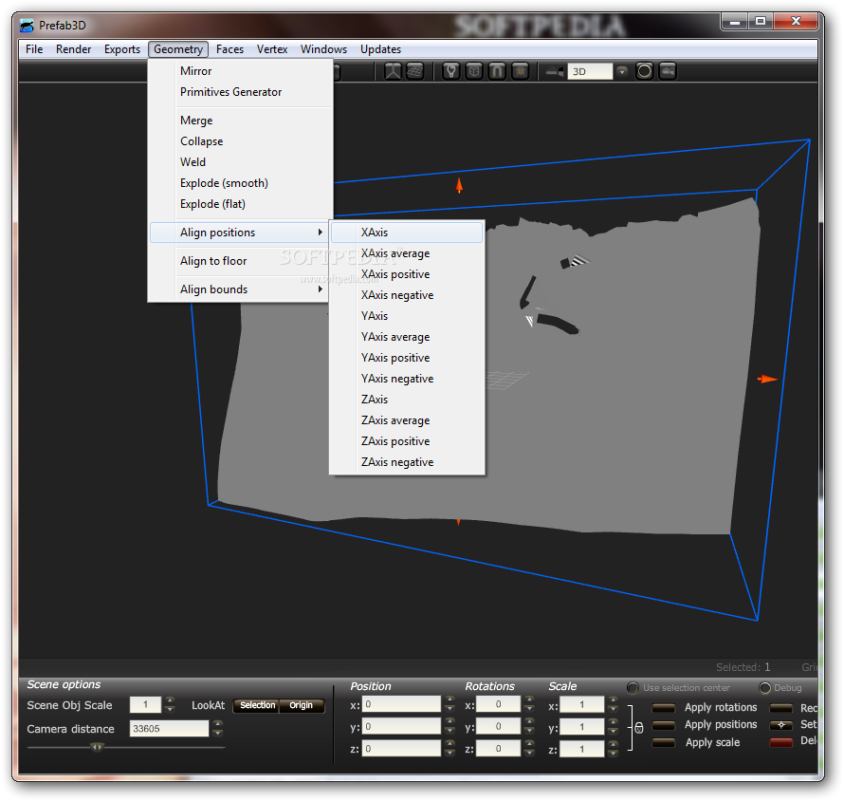Click the Scene Obj Scale field
The height and width of the screenshot is (801, 844).
145,704
